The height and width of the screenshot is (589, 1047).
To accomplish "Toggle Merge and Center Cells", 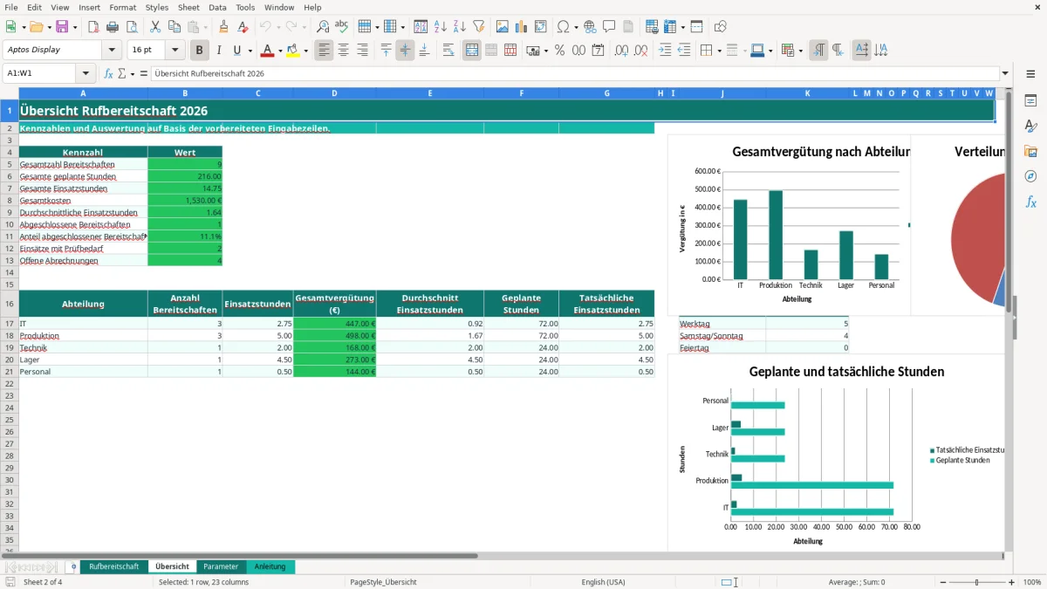I will click(472, 51).
